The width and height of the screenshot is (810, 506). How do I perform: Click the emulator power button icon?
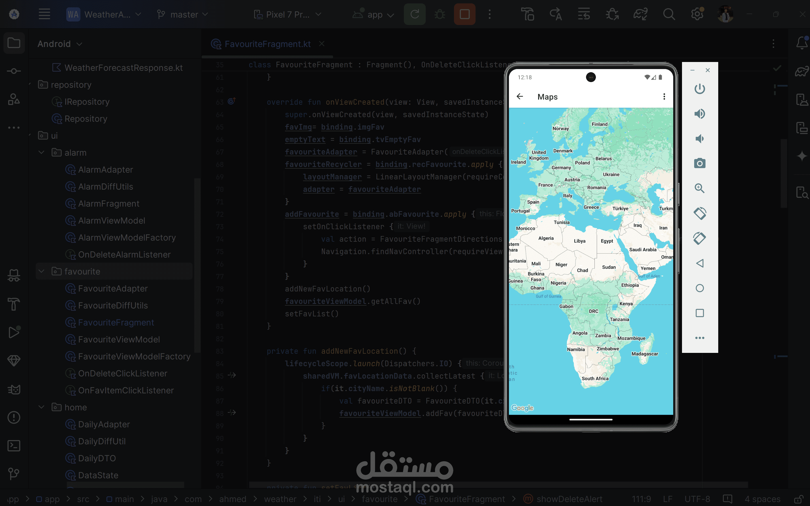(700, 89)
